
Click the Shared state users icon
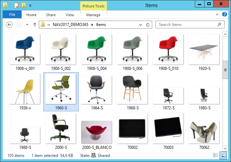tap(93, 155)
